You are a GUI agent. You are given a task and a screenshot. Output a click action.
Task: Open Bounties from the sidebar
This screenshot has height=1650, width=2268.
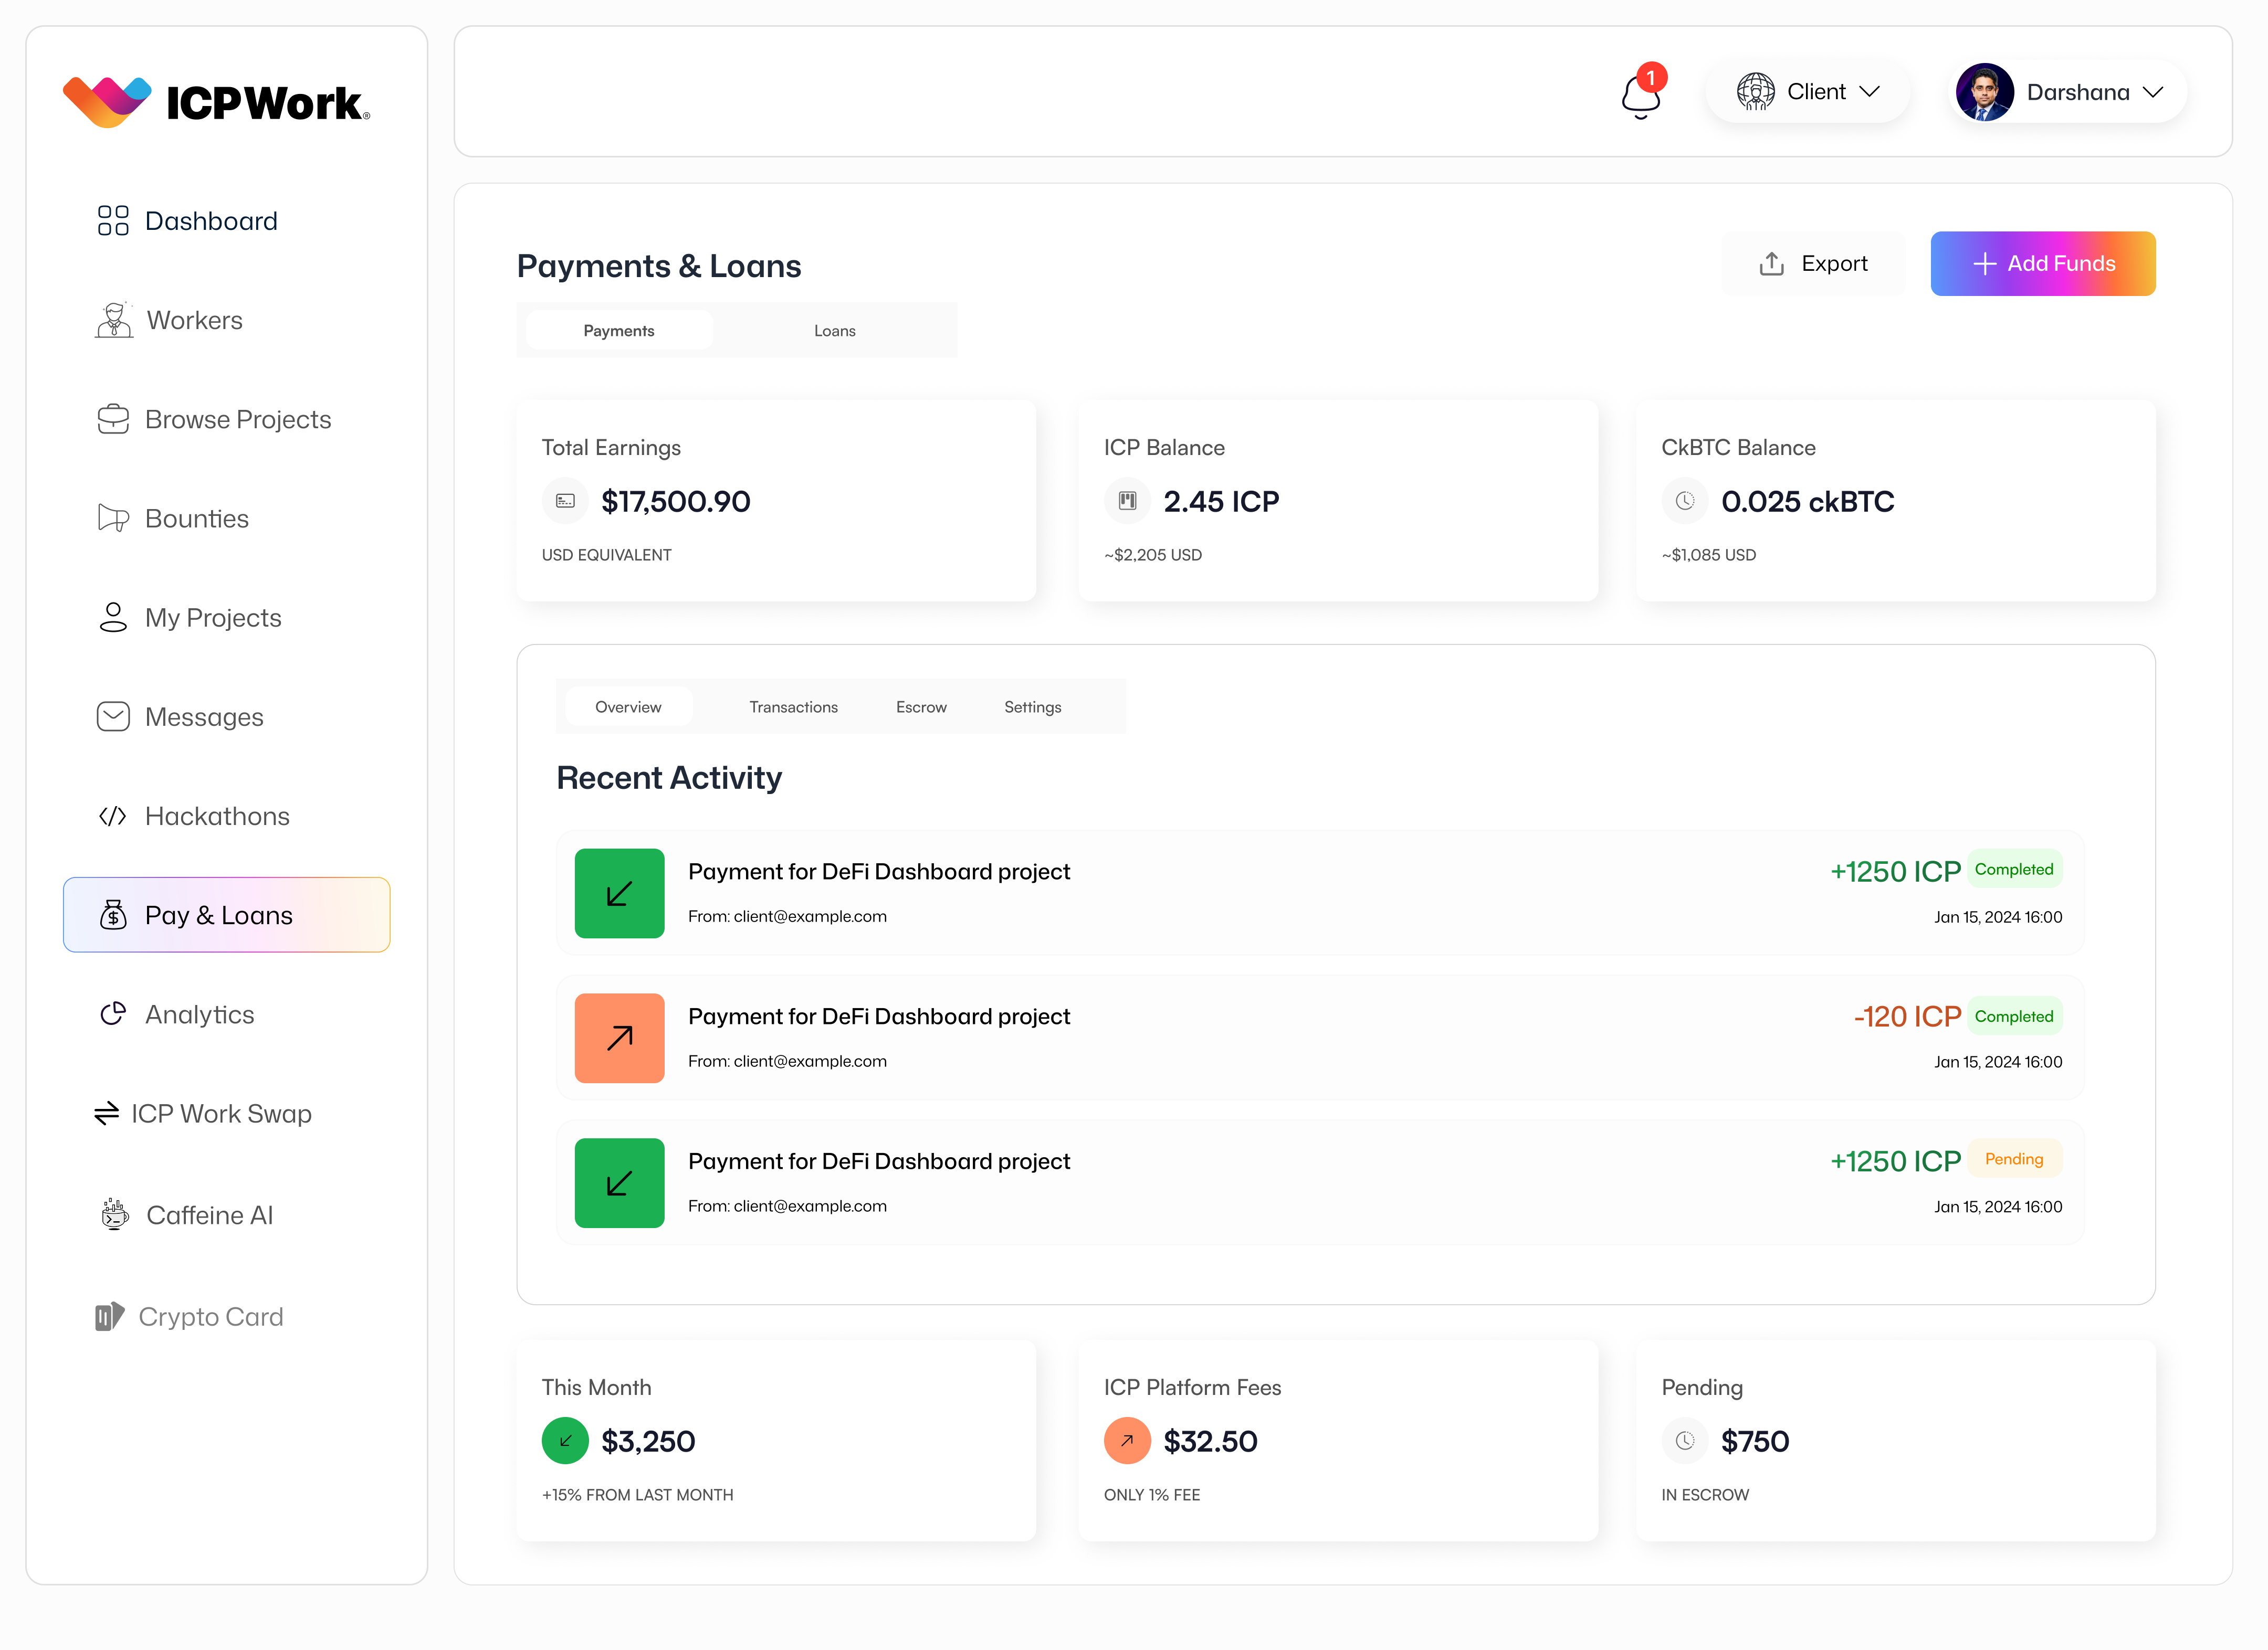[113, 517]
